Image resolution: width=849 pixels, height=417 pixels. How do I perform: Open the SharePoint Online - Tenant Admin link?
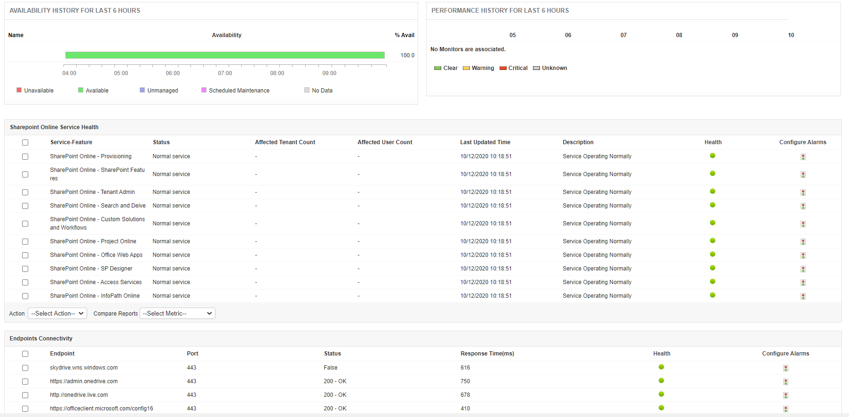coord(92,192)
